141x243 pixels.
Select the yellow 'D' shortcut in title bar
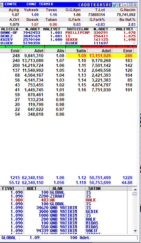coord(85,5)
